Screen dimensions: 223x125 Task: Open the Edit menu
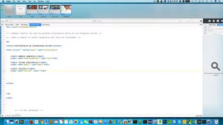tap(18, 1)
